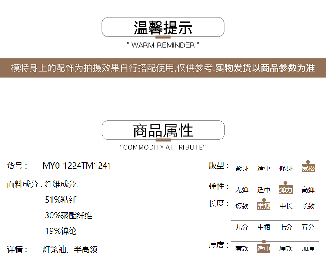Image resolution: width=326 pixels, height=257 pixels.
Task: Select the 短款 length option
Action: (242, 206)
